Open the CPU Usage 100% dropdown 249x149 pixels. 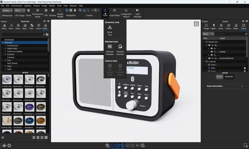coord(19,10)
